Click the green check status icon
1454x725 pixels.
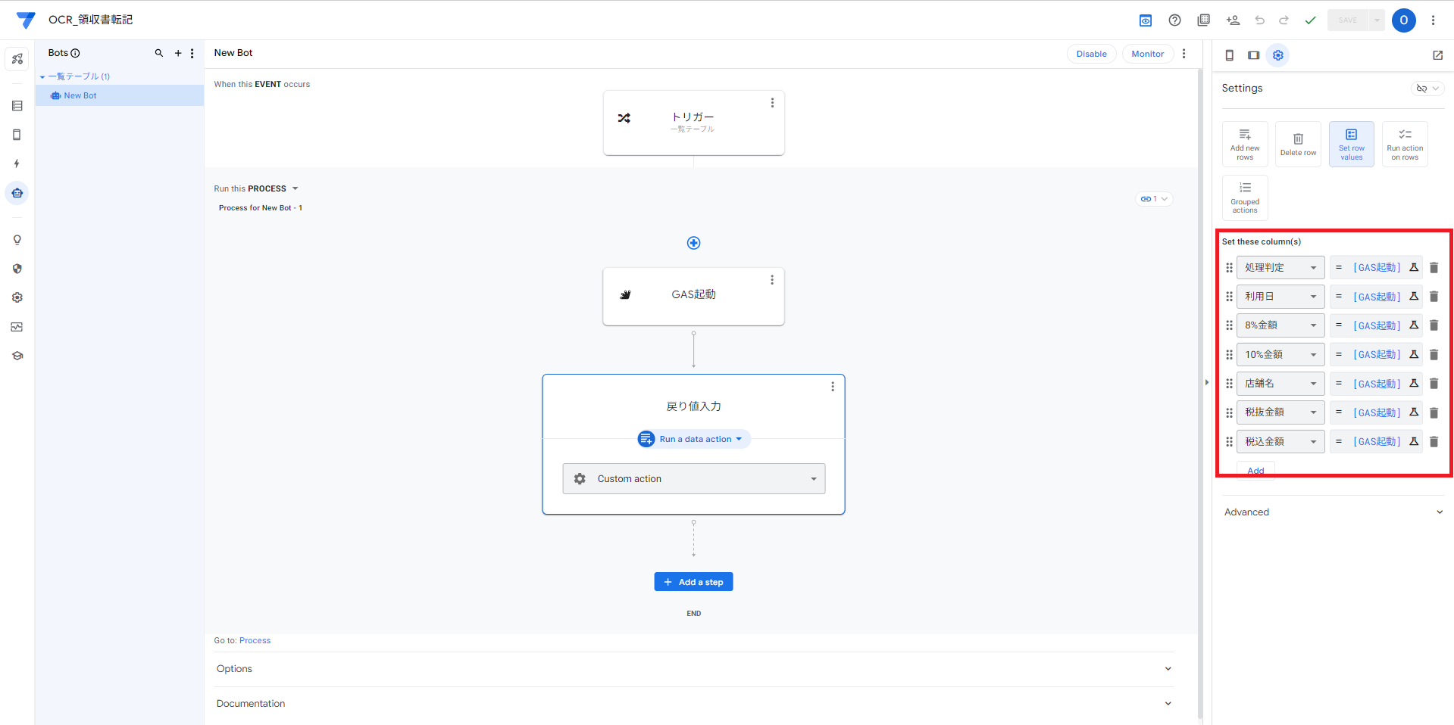1310,20
